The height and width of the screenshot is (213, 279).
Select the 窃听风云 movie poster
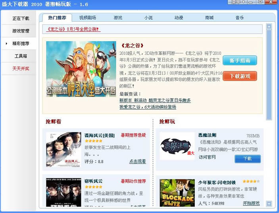(x=63, y=192)
